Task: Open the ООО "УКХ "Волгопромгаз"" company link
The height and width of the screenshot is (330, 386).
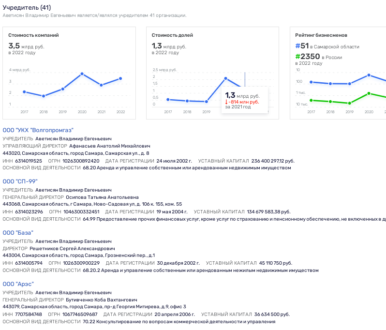Action: [38, 130]
